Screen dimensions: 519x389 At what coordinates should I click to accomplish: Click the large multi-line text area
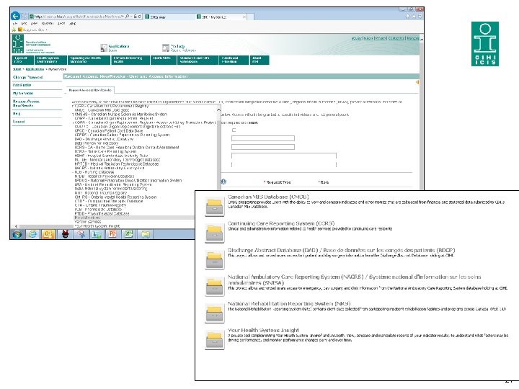click(284, 160)
